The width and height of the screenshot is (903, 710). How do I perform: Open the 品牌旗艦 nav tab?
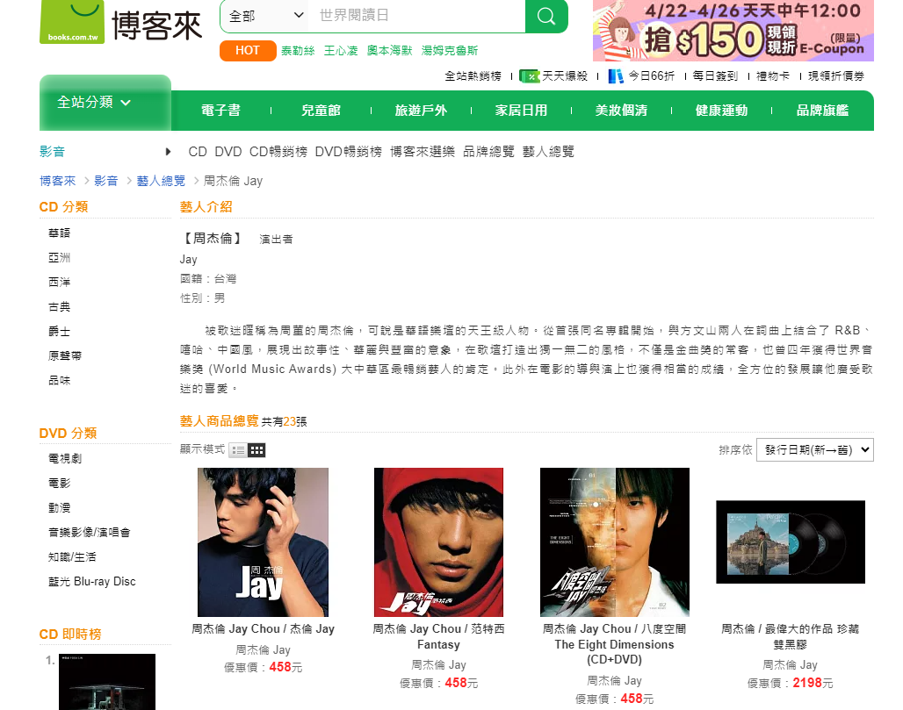pyautogui.click(x=822, y=111)
